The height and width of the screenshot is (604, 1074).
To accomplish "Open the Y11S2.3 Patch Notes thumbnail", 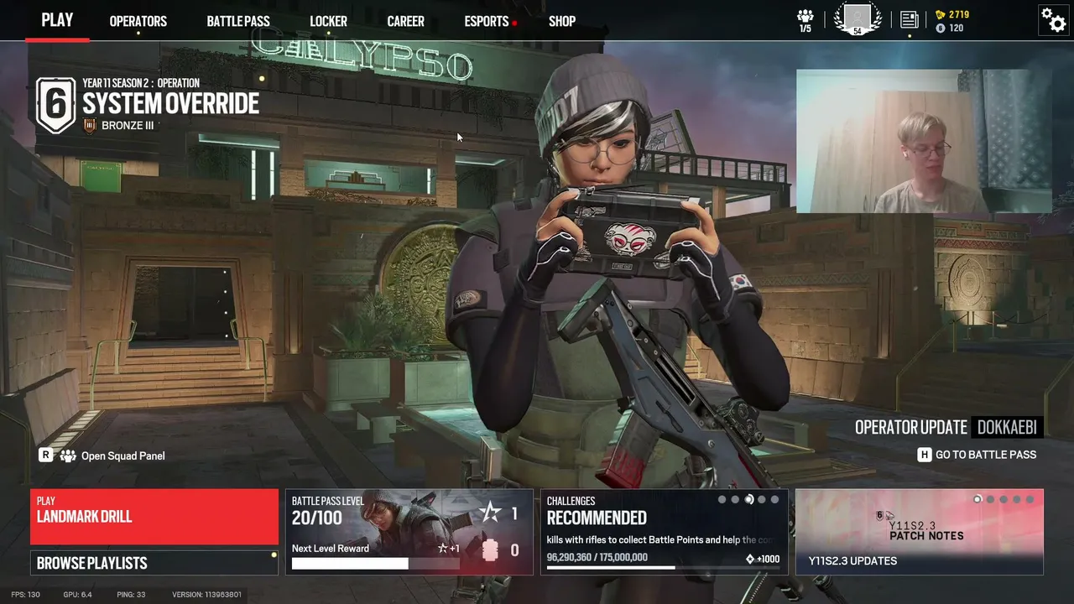I will point(920,532).
